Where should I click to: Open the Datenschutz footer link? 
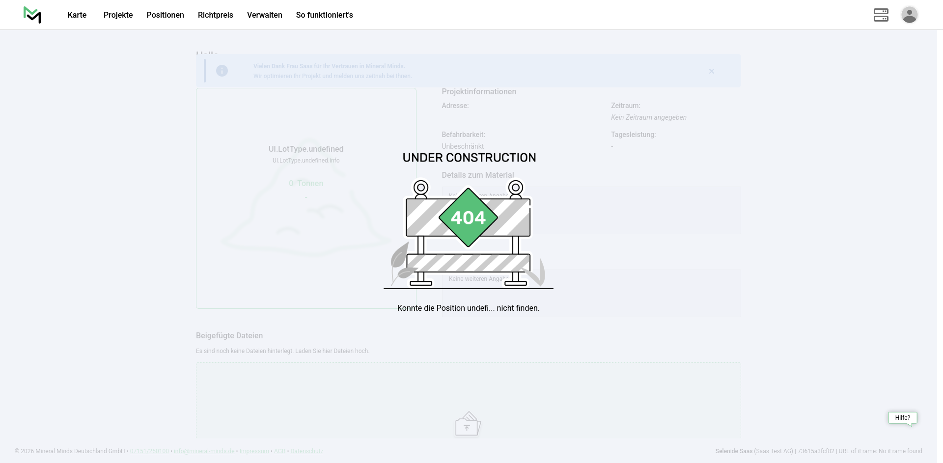coord(306,451)
